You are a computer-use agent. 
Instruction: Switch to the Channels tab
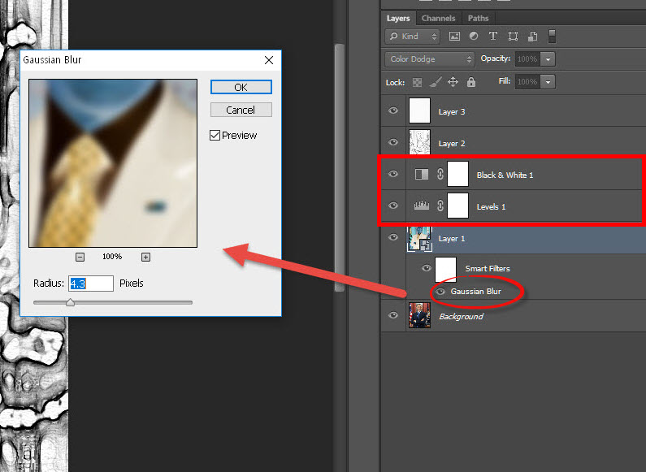[438, 19]
